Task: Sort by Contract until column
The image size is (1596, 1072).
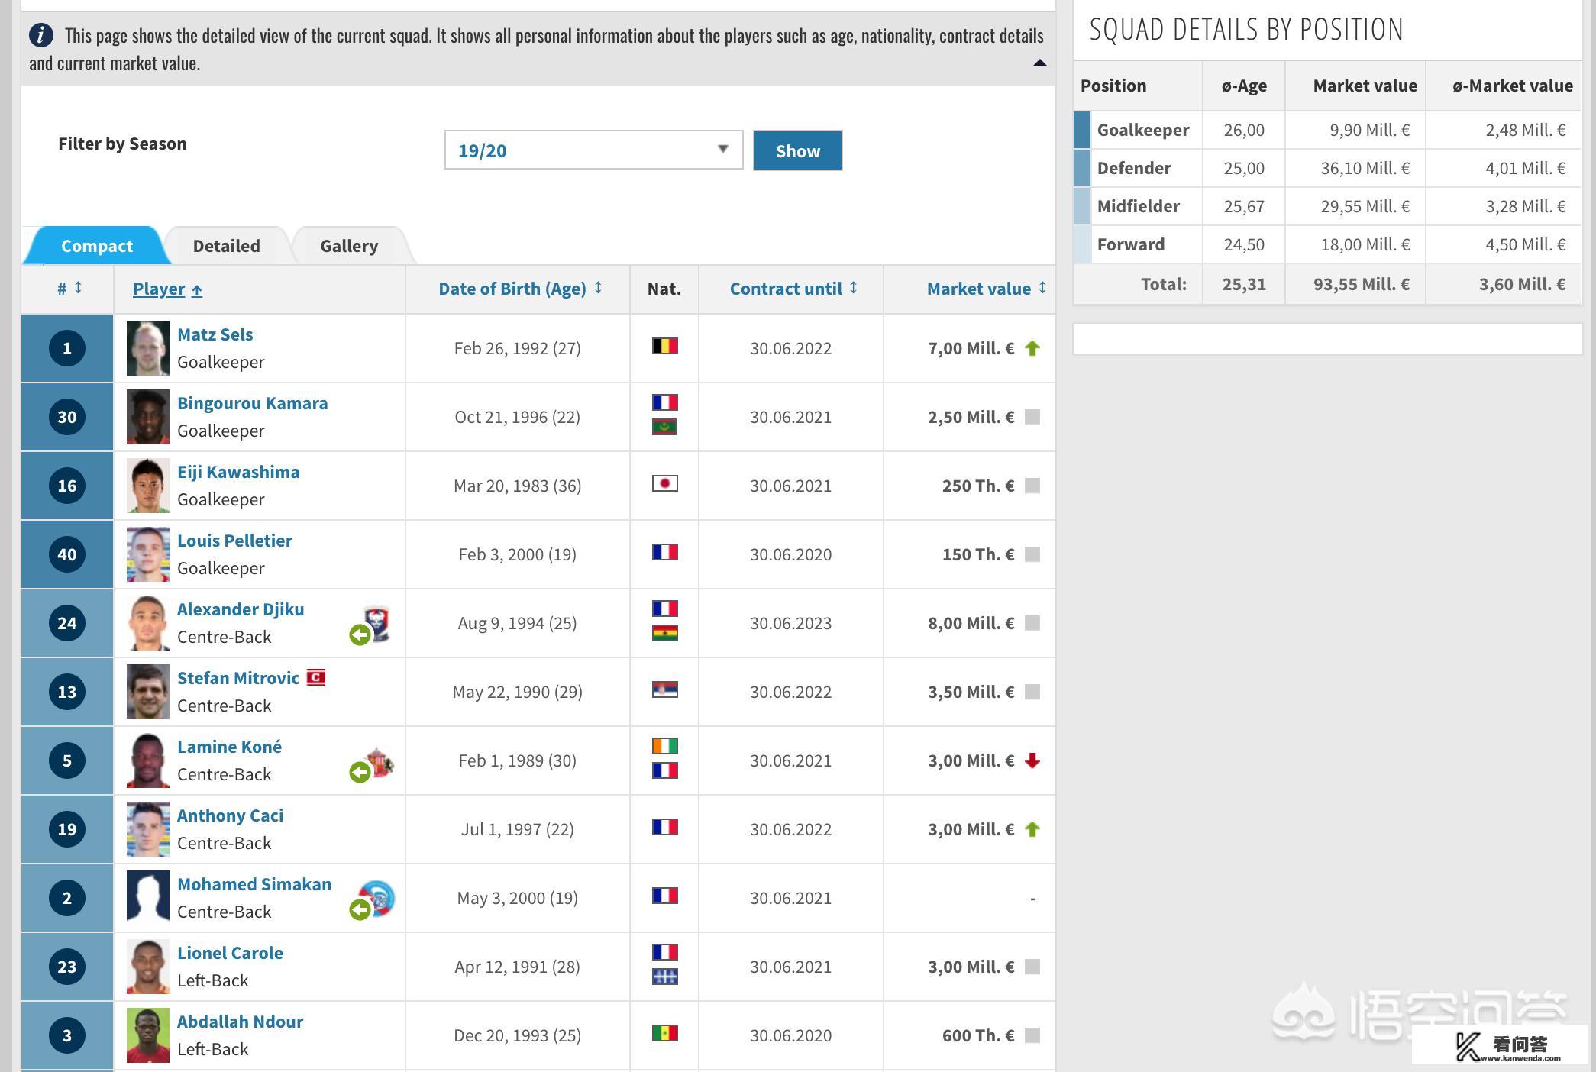Action: click(x=793, y=289)
